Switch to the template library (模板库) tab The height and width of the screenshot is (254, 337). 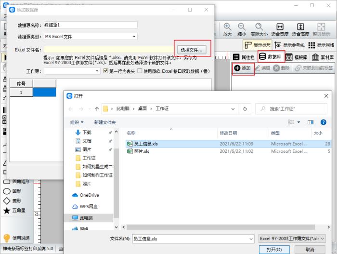pyautogui.click(x=298, y=57)
